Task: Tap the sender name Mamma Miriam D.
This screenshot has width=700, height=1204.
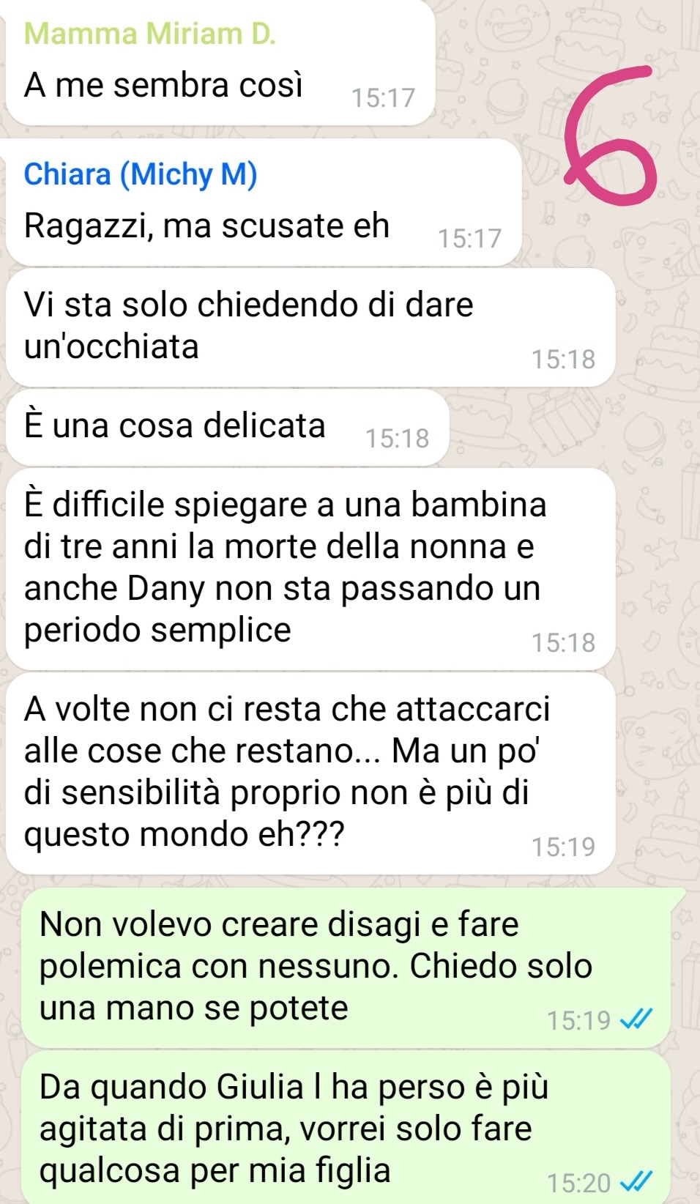Action: [x=150, y=34]
